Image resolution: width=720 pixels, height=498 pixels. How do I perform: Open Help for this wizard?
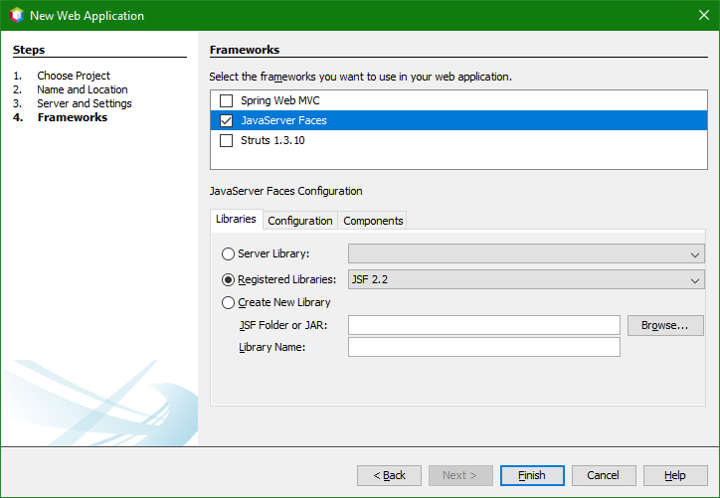pyautogui.click(x=675, y=475)
